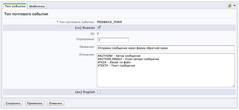Image resolution: width=239 pixels, height=110 pixels.
Task: Click the FEEDBACK_FORM event type value
Action: (109, 22)
